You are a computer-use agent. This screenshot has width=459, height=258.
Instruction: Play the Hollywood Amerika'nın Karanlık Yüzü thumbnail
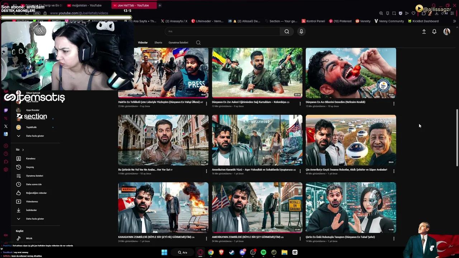257,140
